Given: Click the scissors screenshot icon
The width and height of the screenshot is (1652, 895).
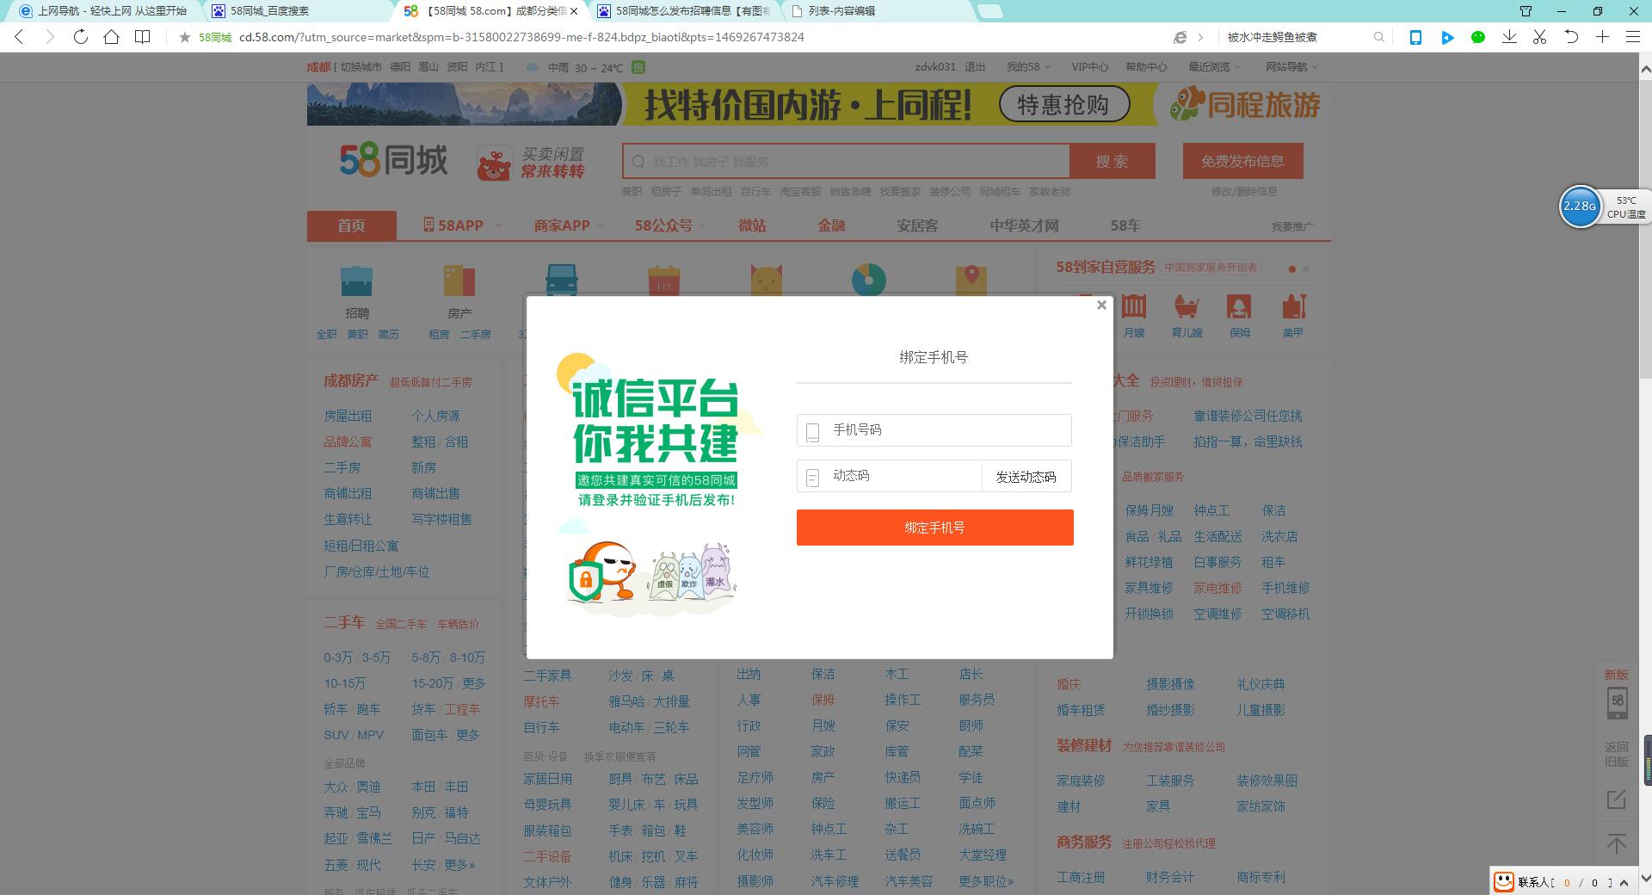Looking at the screenshot, I should [1540, 37].
